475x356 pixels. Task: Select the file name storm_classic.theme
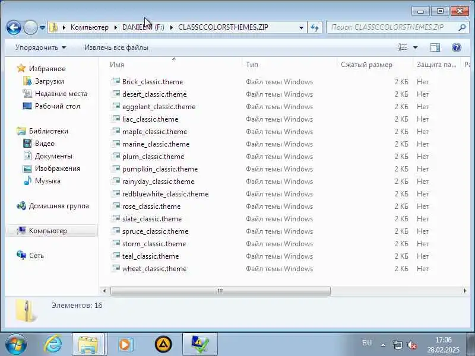pyautogui.click(x=154, y=243)
